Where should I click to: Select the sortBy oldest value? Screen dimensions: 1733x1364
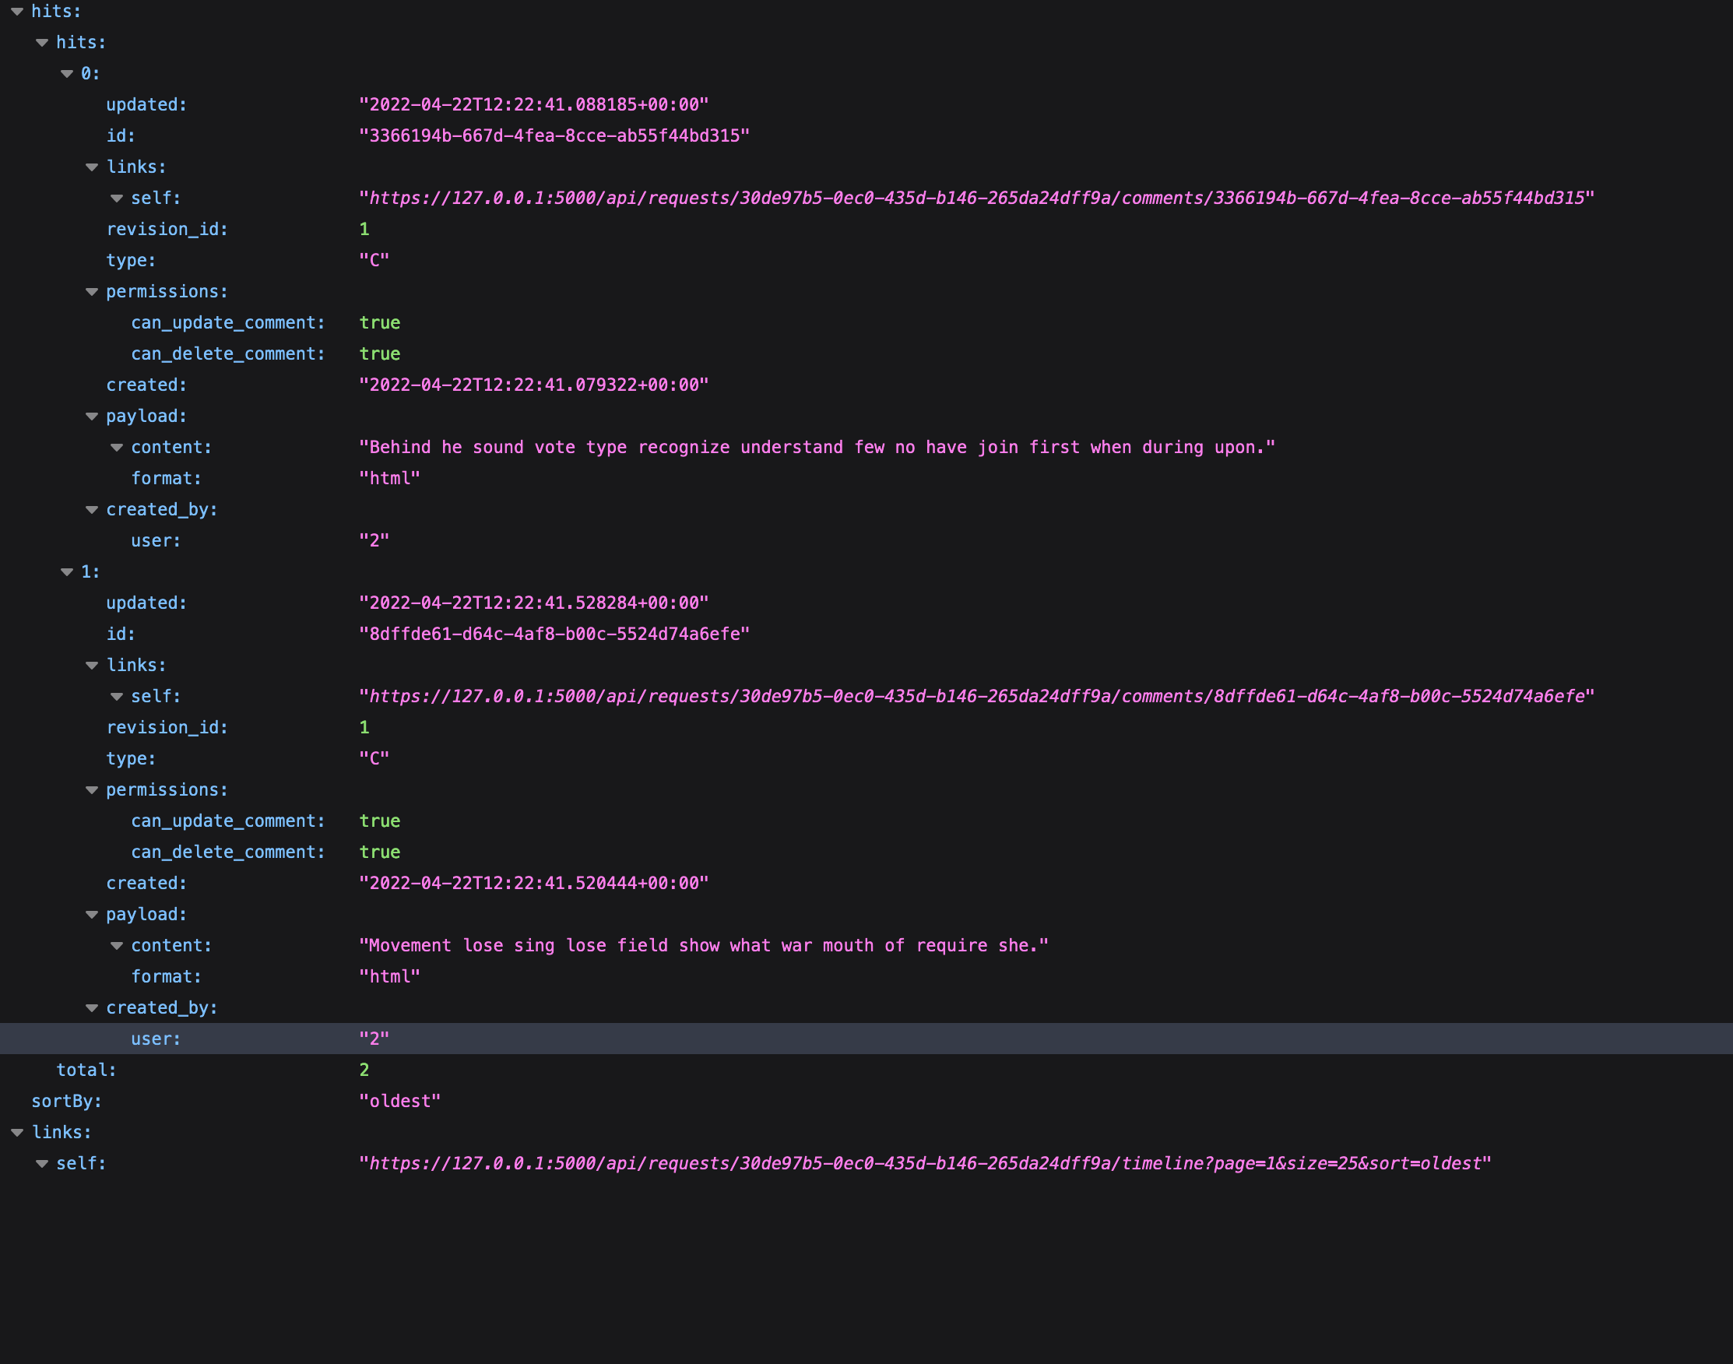pyautogui.click(x=399, y=1100)
